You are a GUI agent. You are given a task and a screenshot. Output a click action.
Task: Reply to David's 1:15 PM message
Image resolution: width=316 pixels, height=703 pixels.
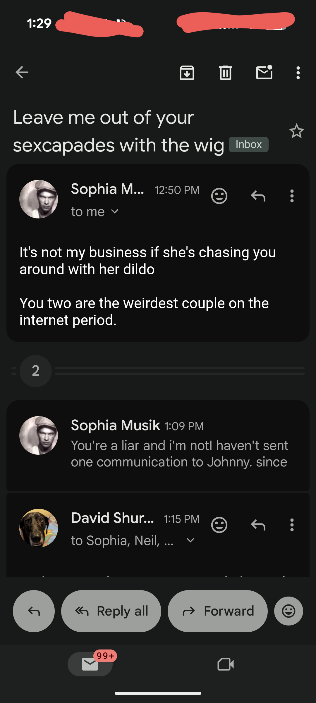(258, 525)
